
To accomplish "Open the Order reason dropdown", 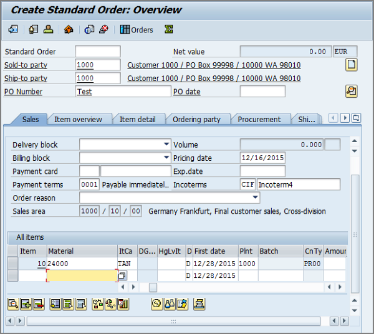I will [255, 198].
